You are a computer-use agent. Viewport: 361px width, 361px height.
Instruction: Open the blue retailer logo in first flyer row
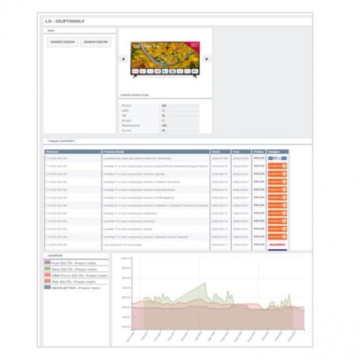pyautogui.click(x=277, y=158)
